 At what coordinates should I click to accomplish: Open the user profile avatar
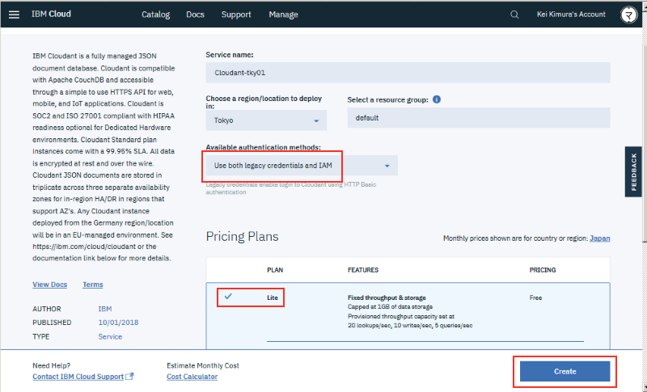coord(628,15)
